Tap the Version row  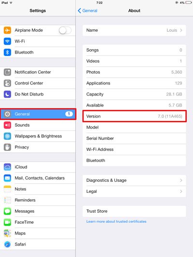(x=135, y=116)
